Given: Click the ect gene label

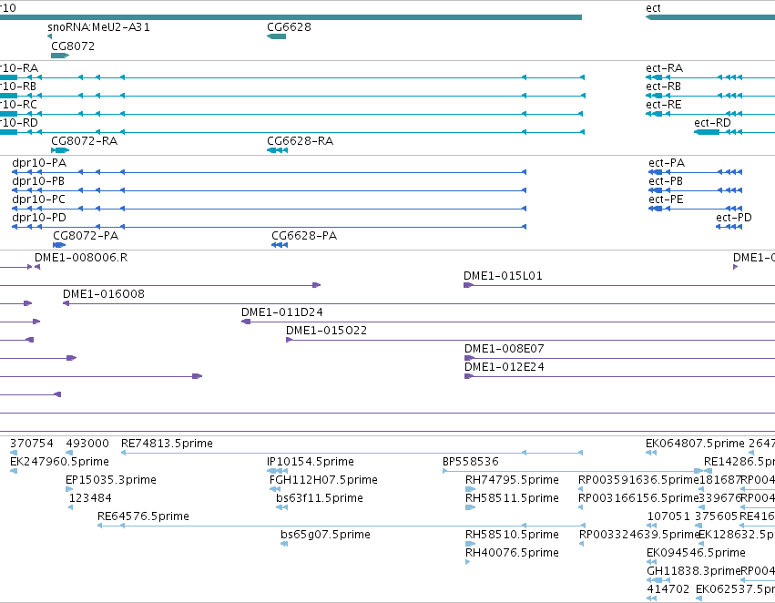Looking at the screenshot, I should click(x=653, y=8).
